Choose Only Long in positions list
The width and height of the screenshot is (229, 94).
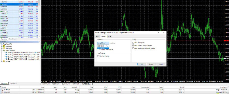tap(103, 45)
